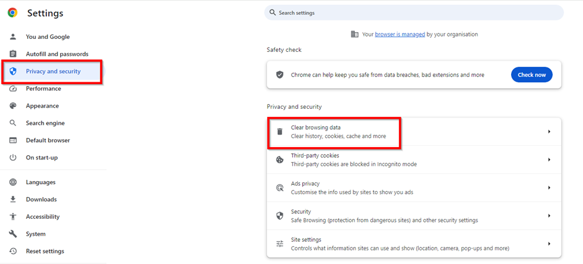Expand the Security row arrow
583x264 pixels.
pos(549,216)
